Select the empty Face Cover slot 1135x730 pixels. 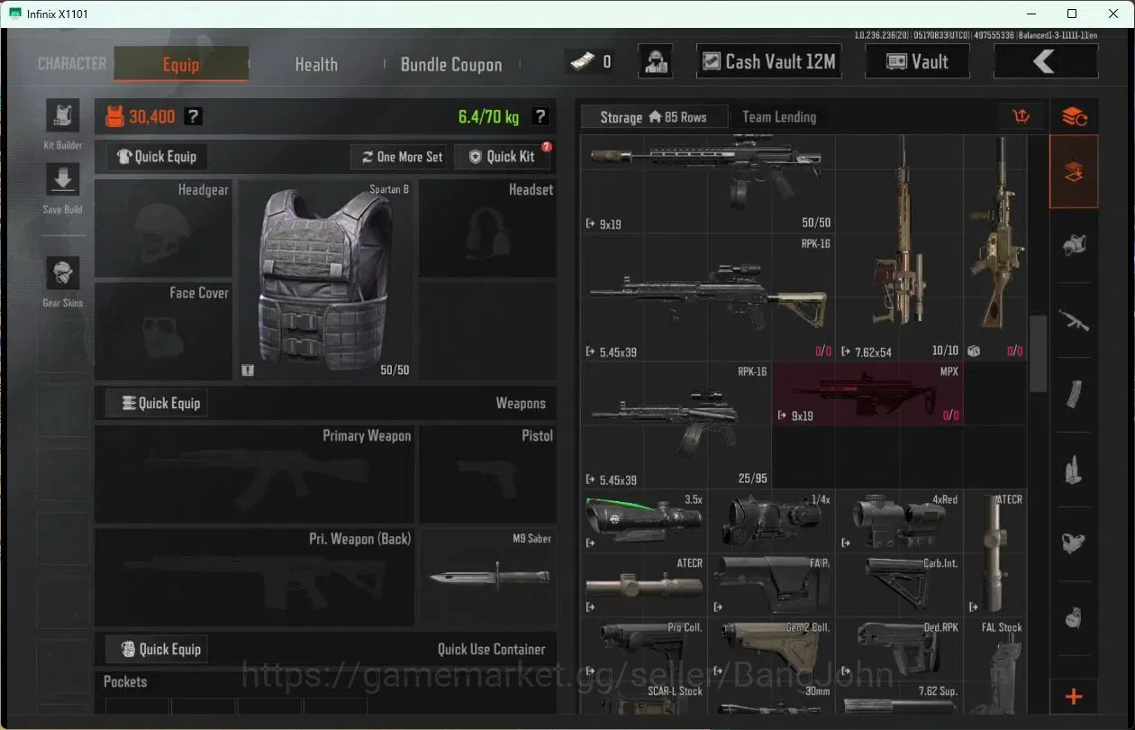pyautogui.click(x=164, y=332)
